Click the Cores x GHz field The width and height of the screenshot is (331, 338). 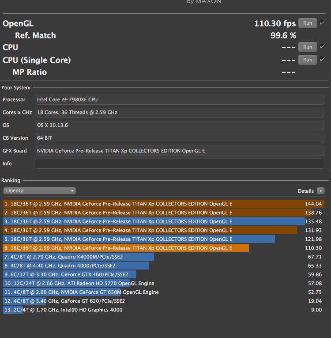pos(179,112)
